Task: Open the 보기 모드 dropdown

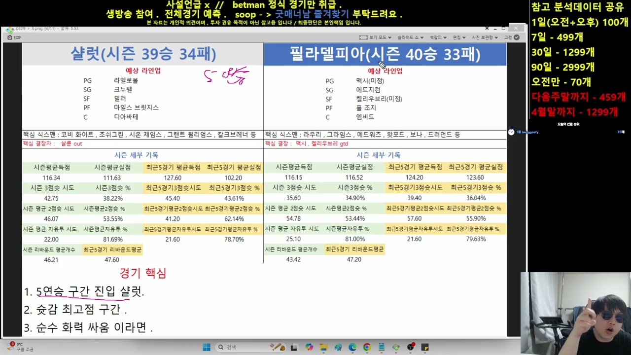Action: 380,37
